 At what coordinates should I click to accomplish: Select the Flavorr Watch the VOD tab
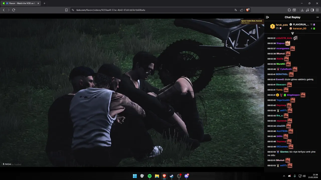[x=21, y=3]
